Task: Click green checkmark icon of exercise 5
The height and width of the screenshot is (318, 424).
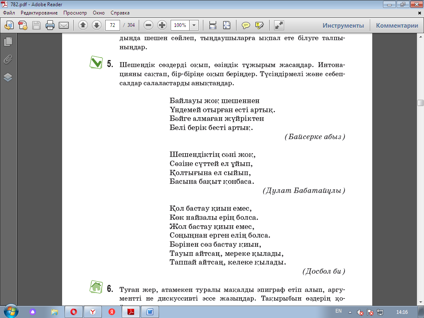Action: click(96, 63)
